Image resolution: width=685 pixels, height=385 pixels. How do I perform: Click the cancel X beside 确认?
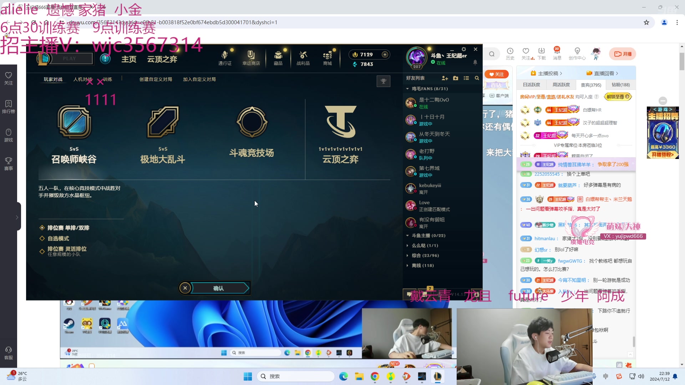(185, 288)
